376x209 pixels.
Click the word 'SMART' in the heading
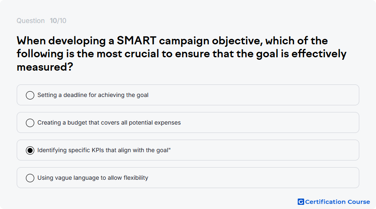coord(137,41)
